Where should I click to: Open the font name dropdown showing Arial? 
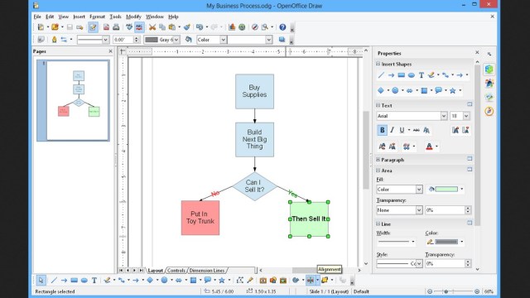tap(444, 116)
